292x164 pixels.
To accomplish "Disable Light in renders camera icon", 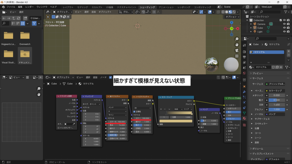I will tap(288, 32).
